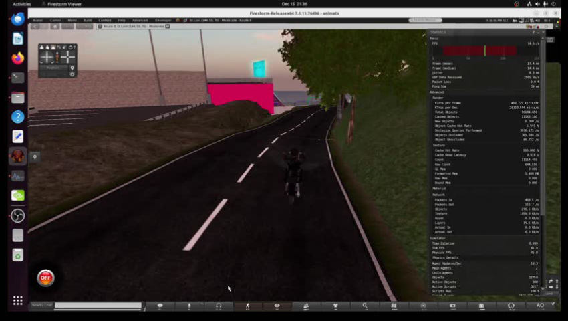
Task: Click the red OFF button
Action: [x=45, y=277]
